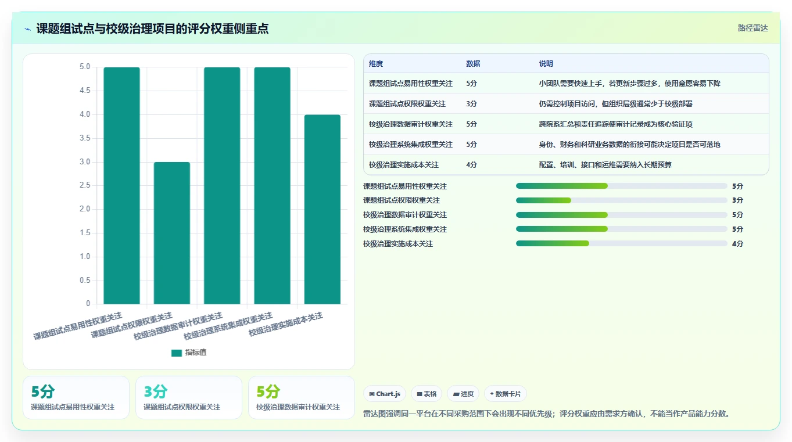
Task: Click the x-axis label 课题组试点易用性权重关注
Action: click(78, 326)
